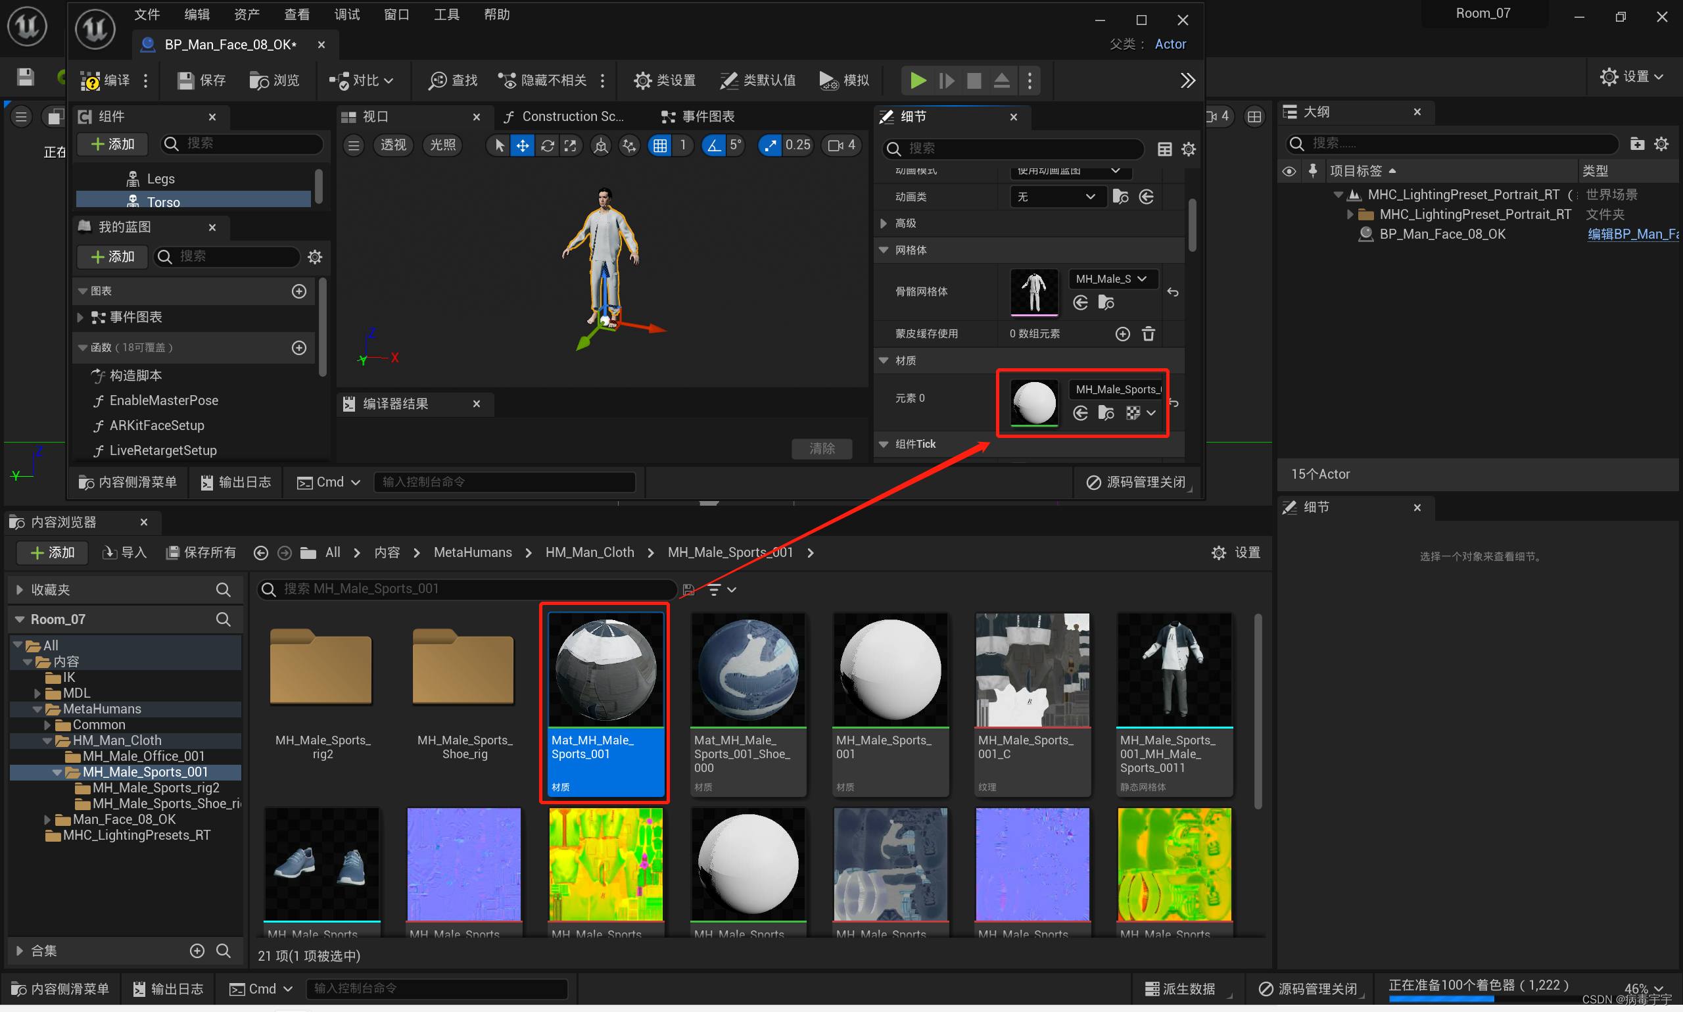
Task: Toggle rotation angle snapping in viewport
Action: tap(713, 145)
